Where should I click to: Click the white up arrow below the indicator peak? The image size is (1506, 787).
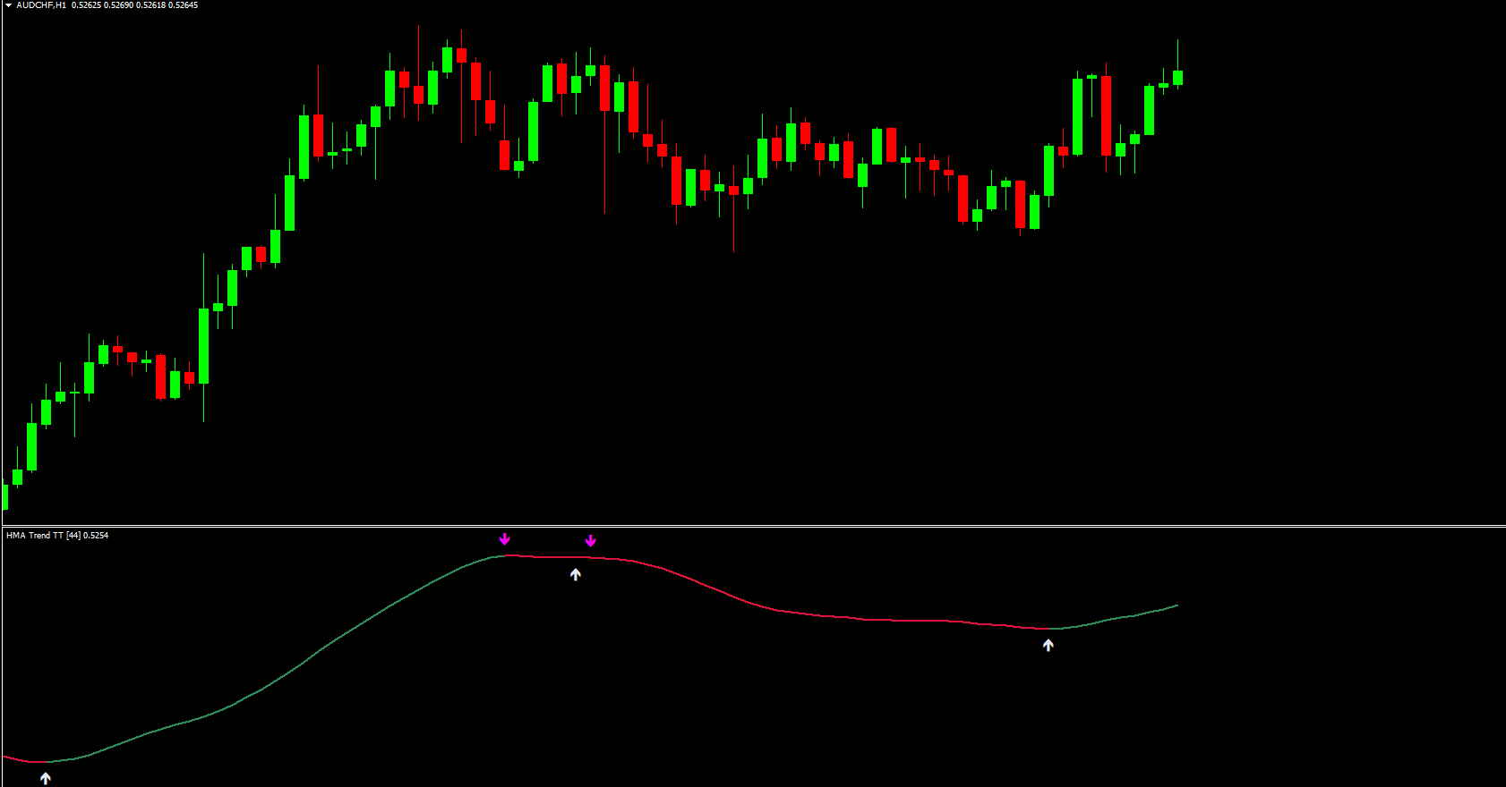pyautogui.click(x=576, y=574)
